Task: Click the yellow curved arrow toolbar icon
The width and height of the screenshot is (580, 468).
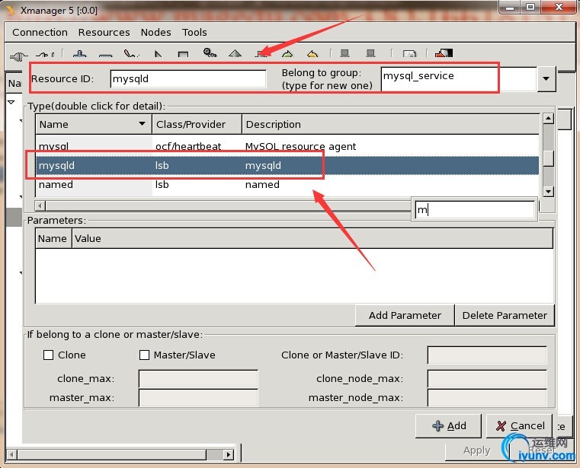Action: (312, 54)
